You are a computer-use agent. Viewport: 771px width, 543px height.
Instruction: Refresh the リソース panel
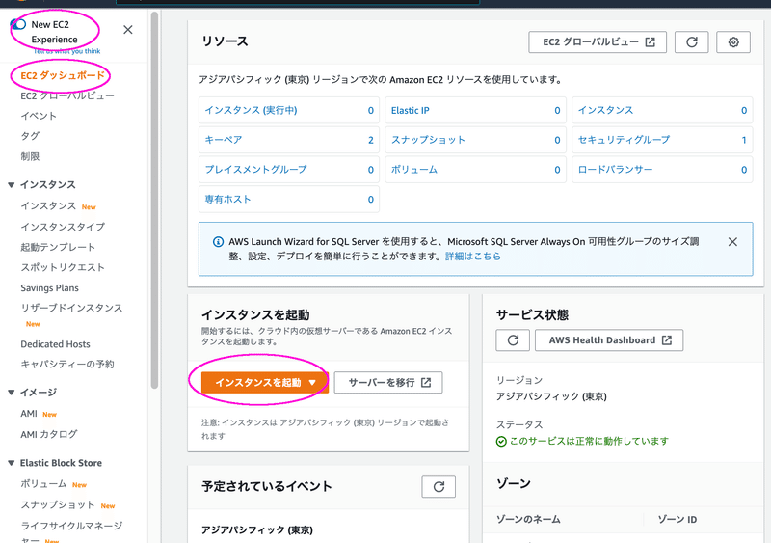691,42
